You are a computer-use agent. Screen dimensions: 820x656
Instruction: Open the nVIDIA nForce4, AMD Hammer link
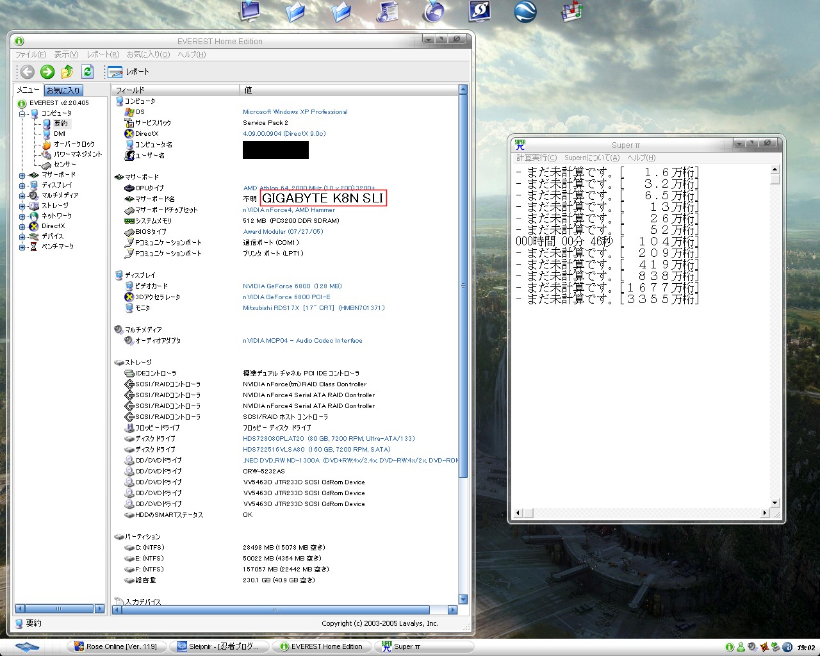coord(289,210)
